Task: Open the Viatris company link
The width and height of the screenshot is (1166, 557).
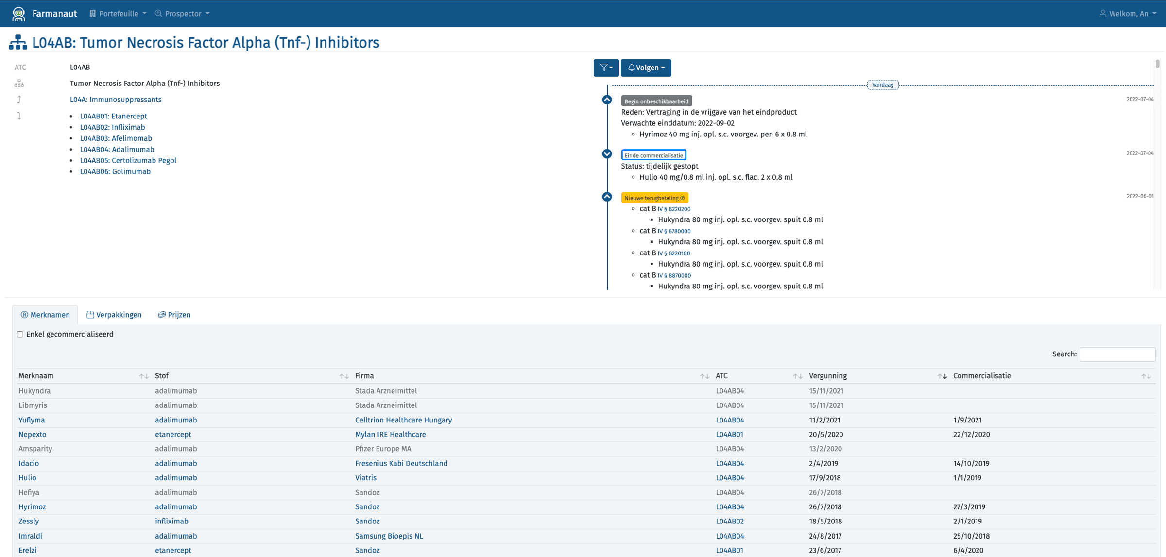Action: [366, 478]
